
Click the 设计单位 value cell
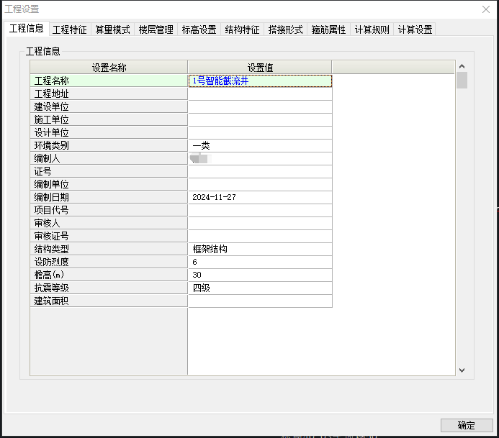[260, 132]
